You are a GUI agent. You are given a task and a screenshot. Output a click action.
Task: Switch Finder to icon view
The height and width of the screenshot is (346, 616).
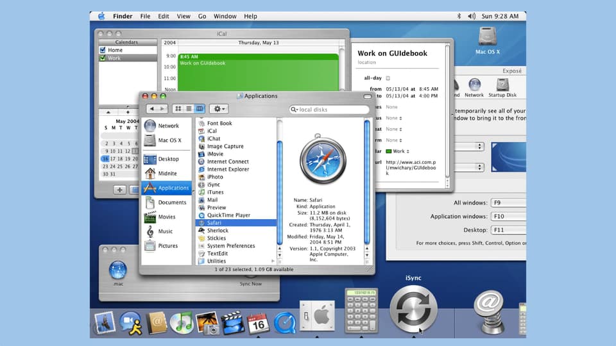[x=178, y=109]
